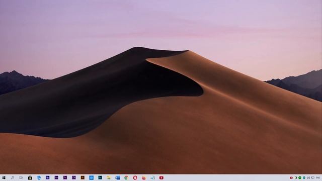Launch Adobe Premiere Pro

[65, 177]
